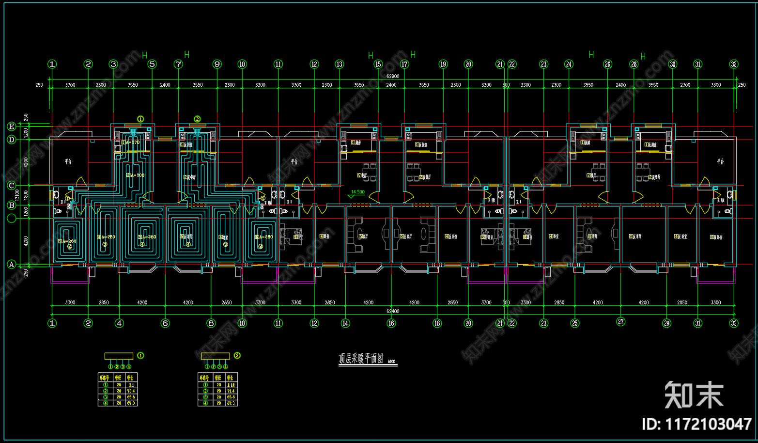Select grid bubble number 4
This screenshot has width=758, height=443.
click(119, 323)
